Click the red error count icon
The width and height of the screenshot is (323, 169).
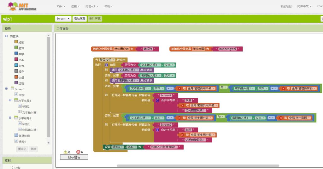point(78,152)
